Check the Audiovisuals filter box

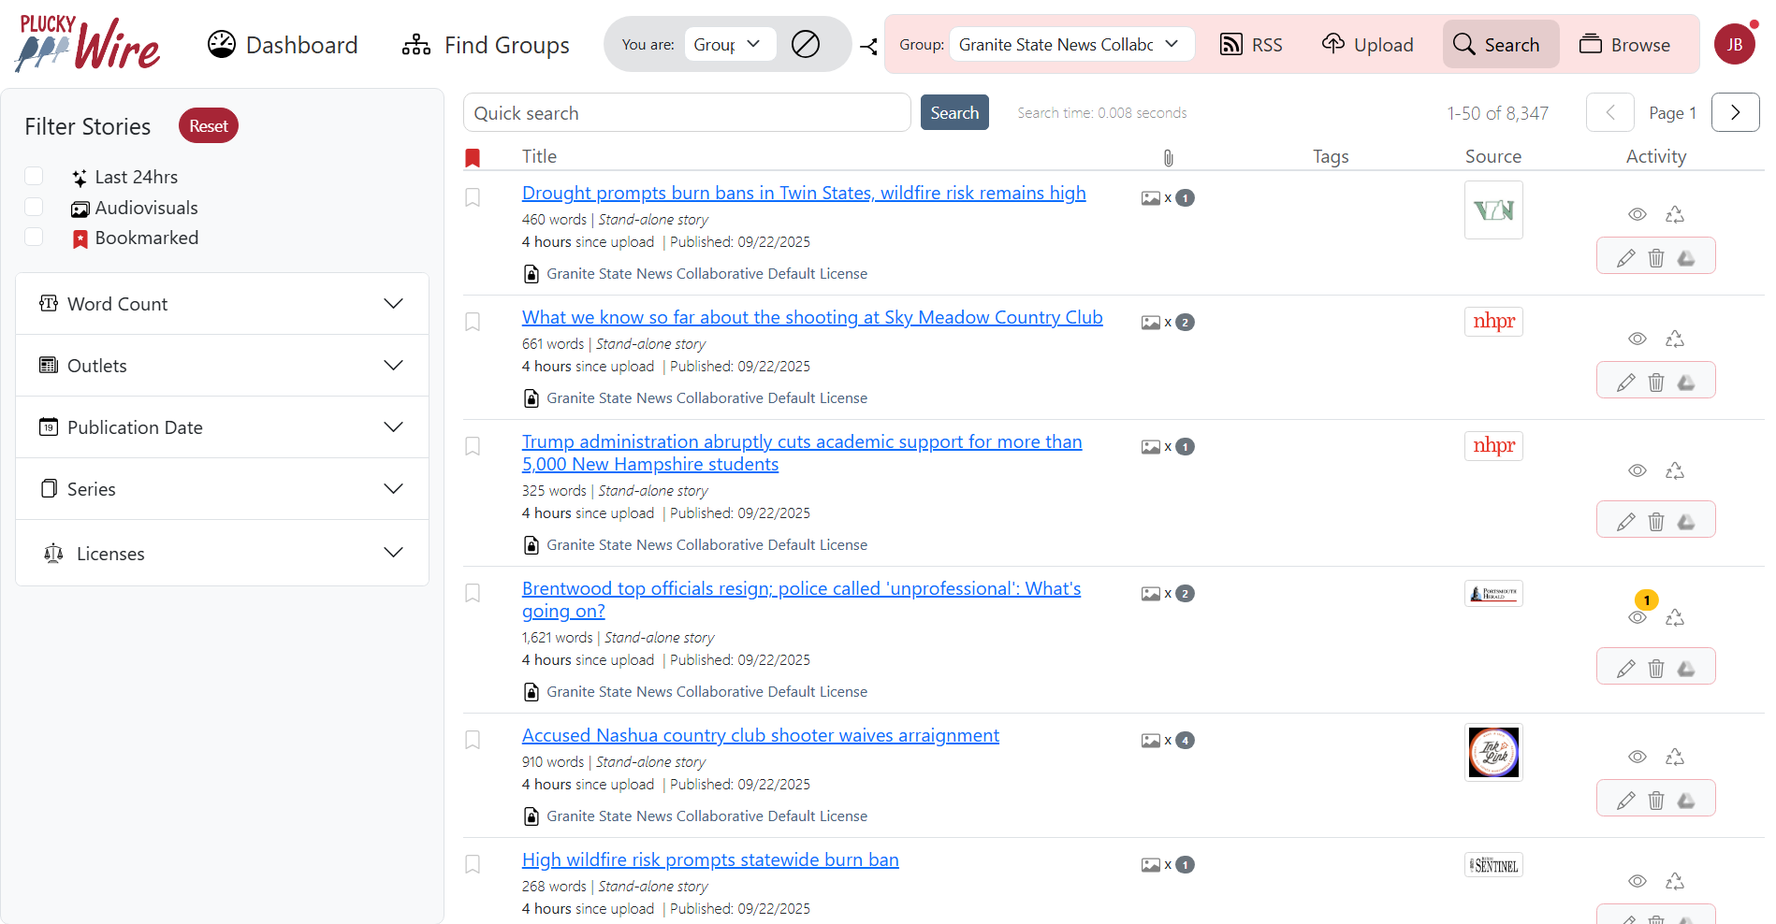[35, 208]
